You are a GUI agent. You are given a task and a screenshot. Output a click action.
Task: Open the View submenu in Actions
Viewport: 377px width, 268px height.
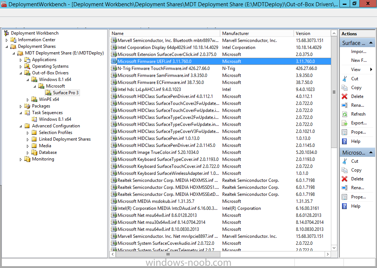coord(357,70)
